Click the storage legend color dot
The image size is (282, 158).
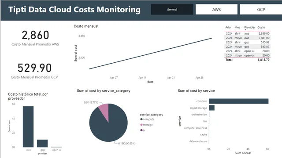141,125
